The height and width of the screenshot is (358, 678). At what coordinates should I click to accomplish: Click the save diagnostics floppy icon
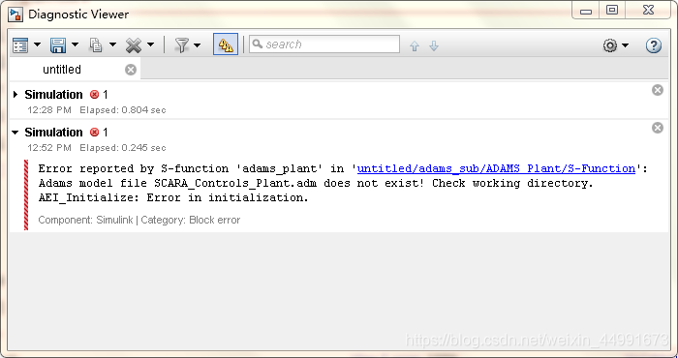58,45
